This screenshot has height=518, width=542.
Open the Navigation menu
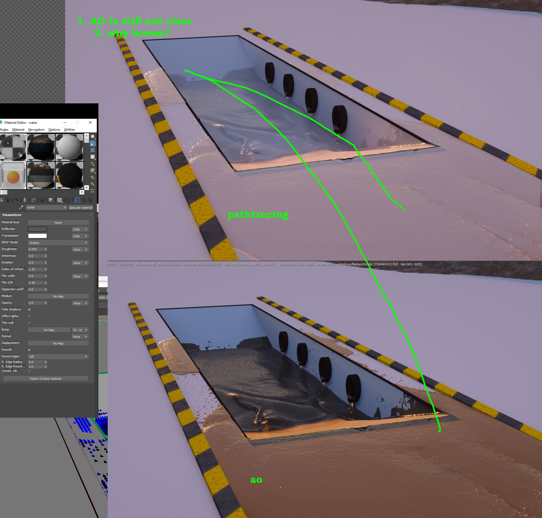point(36,130)
